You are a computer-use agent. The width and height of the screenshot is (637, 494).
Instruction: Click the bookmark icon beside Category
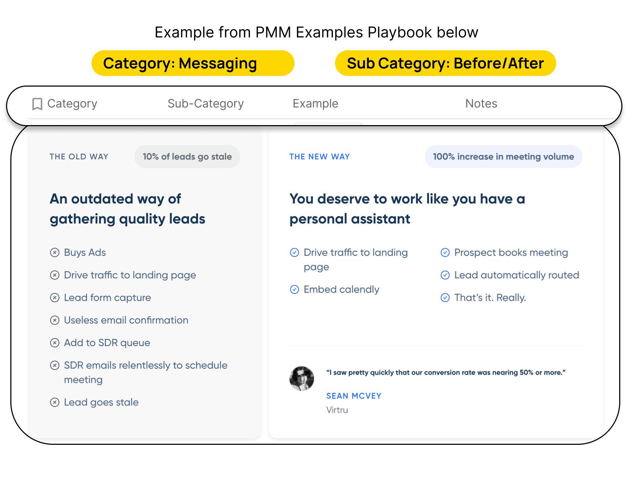37,104
